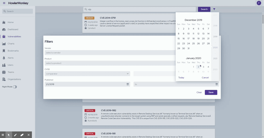This screenshot has height=138, width=264.
Task: Open Dashboard in sidebar
Action: (x=13, y=29)
